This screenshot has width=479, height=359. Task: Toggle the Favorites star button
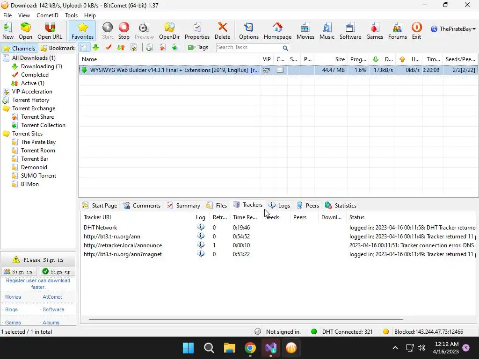coord(82,31)
